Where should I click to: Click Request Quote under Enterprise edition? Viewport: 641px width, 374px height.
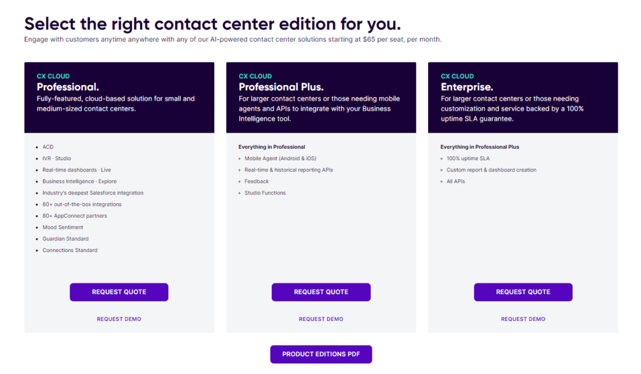(x=523, y=292)
